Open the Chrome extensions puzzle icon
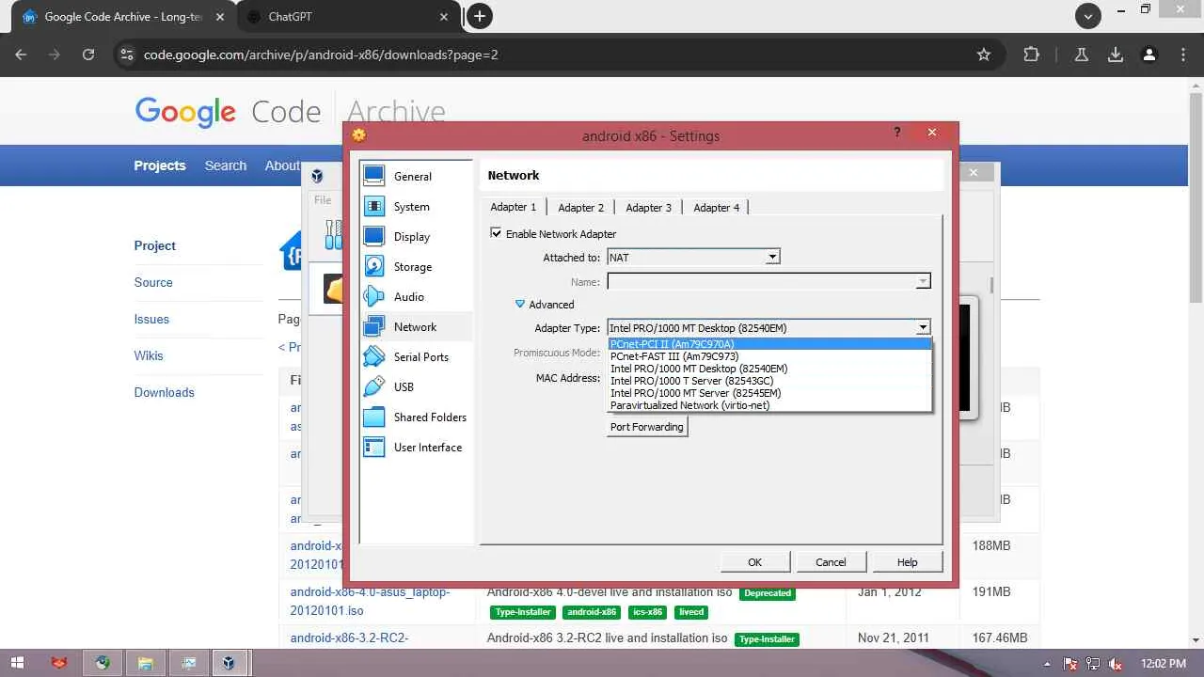Image resolution: width=1204 pixels, height=677 pixels. 1032,55
